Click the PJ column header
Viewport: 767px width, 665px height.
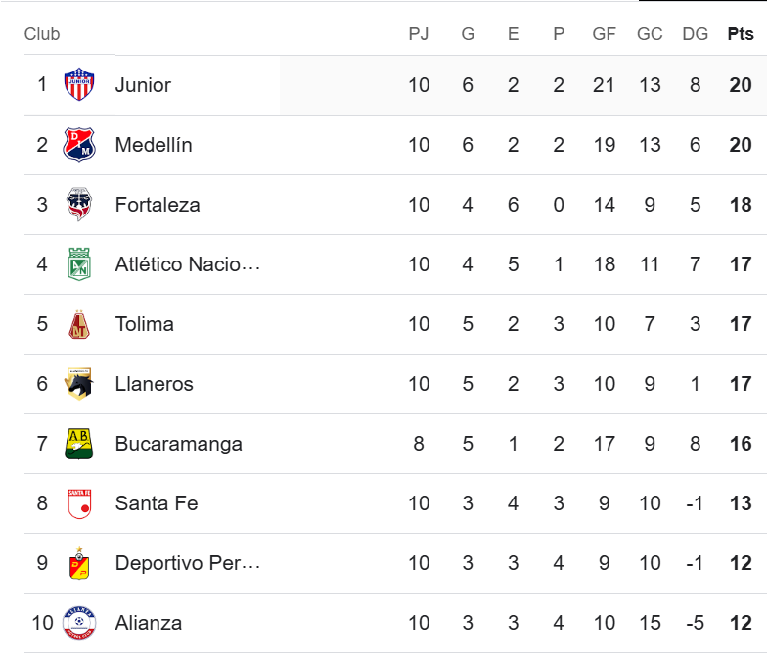click(419, 34)
